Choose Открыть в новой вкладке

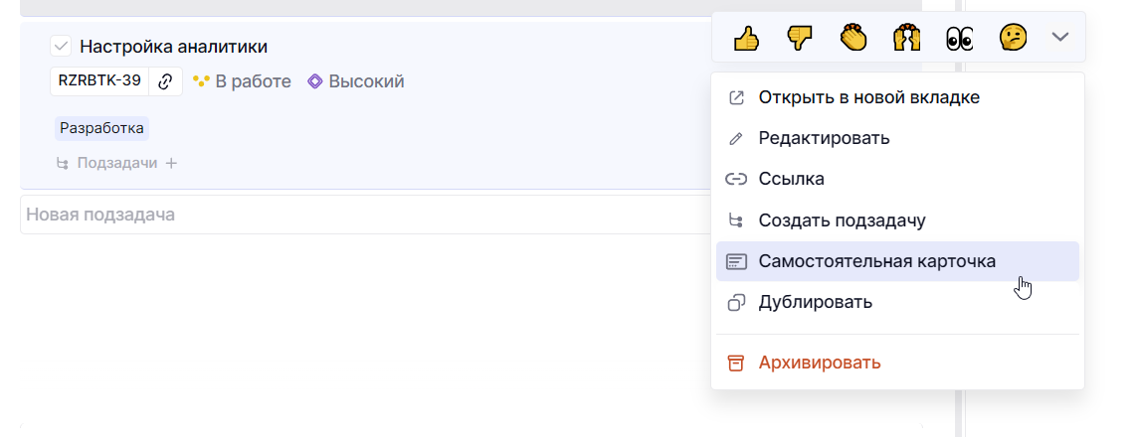pyautogui.click(x=868, y=97)
